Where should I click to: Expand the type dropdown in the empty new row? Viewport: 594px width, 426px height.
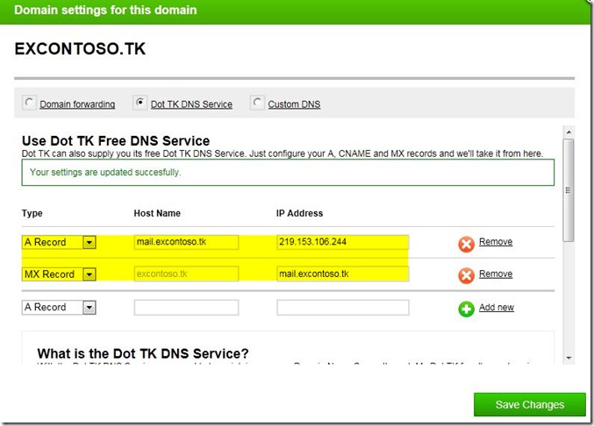(x=89, y=308)
